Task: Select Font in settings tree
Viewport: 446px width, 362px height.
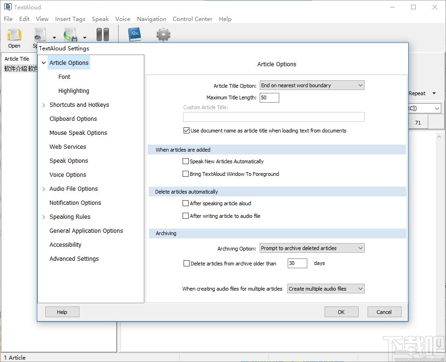Action: point(64,77)
